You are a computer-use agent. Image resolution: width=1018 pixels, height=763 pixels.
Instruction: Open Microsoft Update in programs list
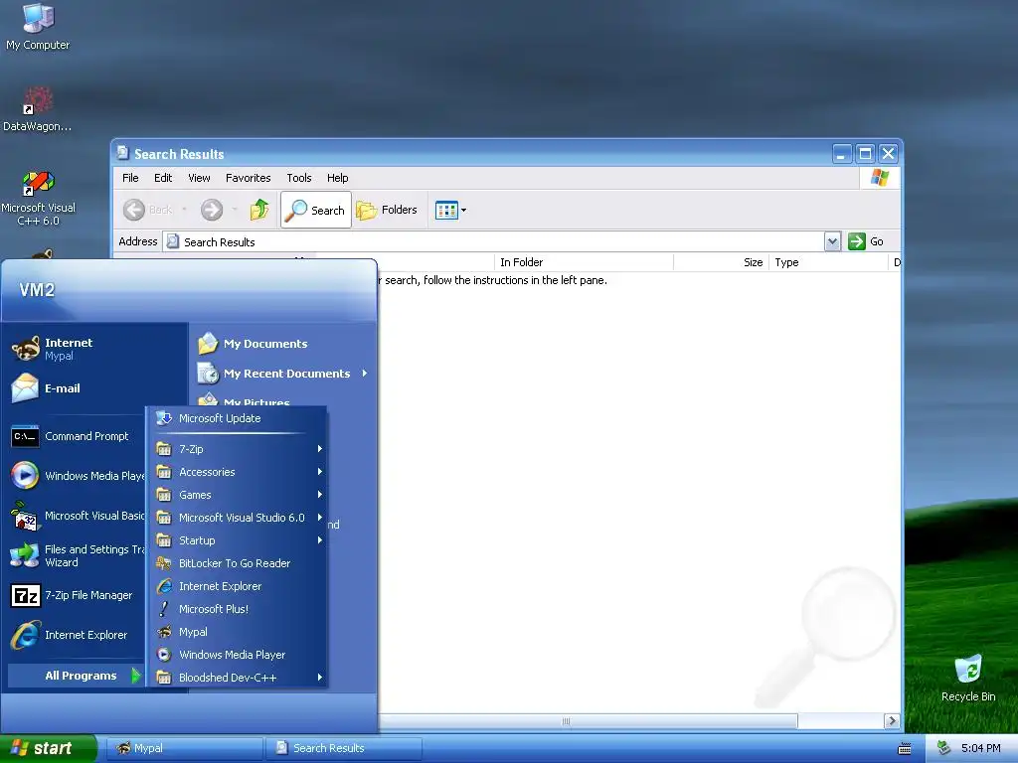(239, 418)
